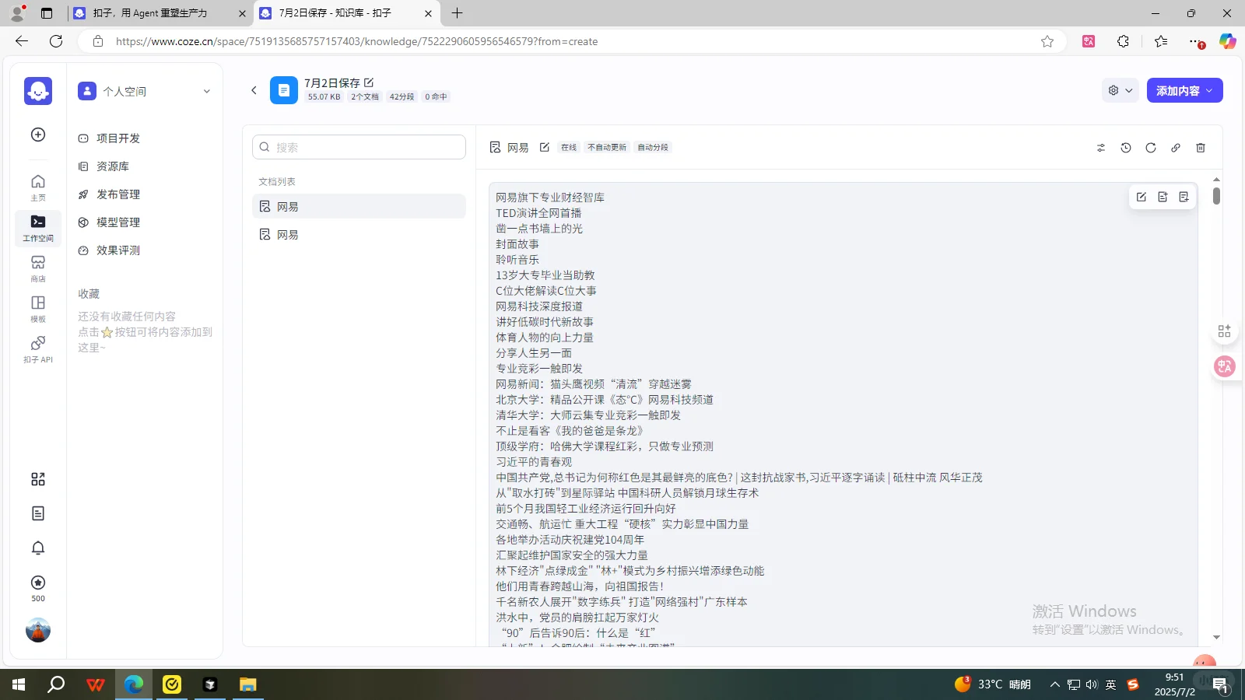Screen dimensions: 1245x700
Task: Click the browser address bar
Action: tap(572, 41)
